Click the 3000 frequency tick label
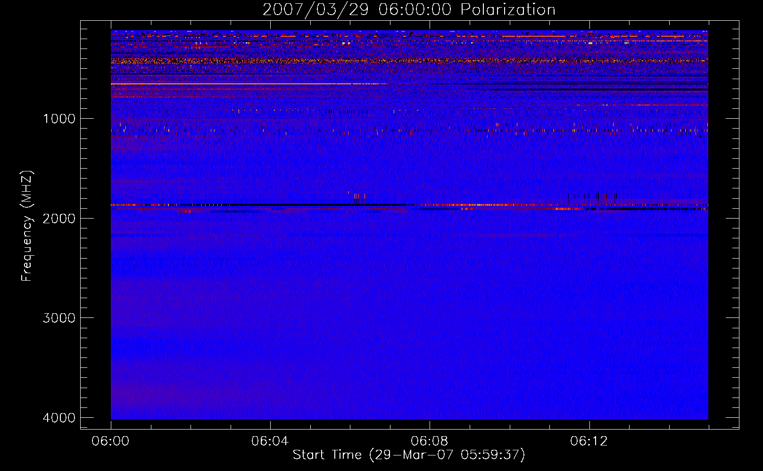The width and height of the screenshot is (763, 471). [59, 318]
